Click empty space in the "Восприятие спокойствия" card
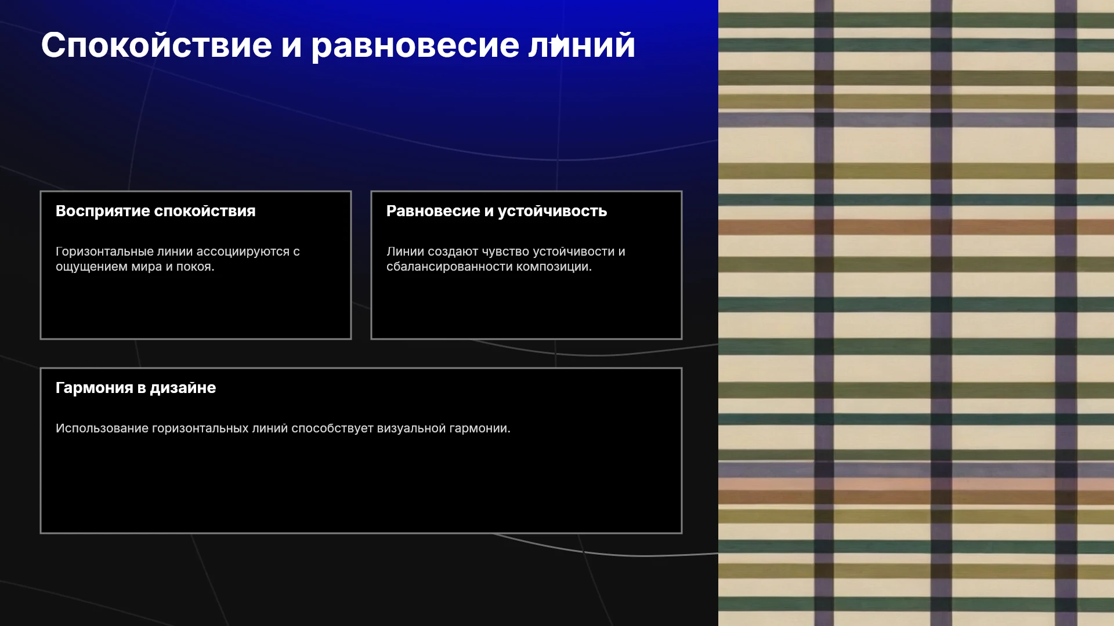 tap(196, 307)
